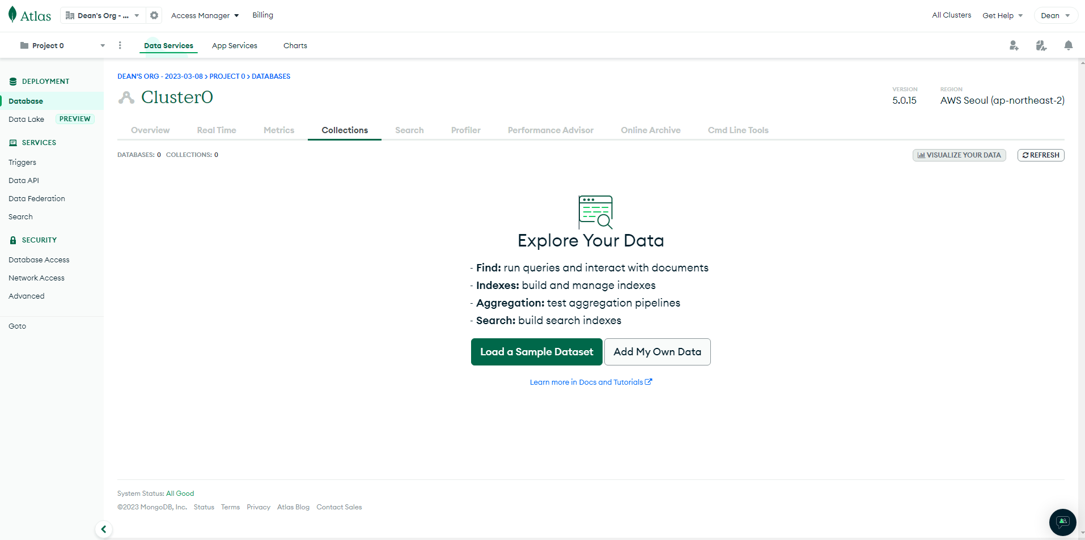
Task: Open the Performance Advisor tab
Action: click(x=550, y=130)
